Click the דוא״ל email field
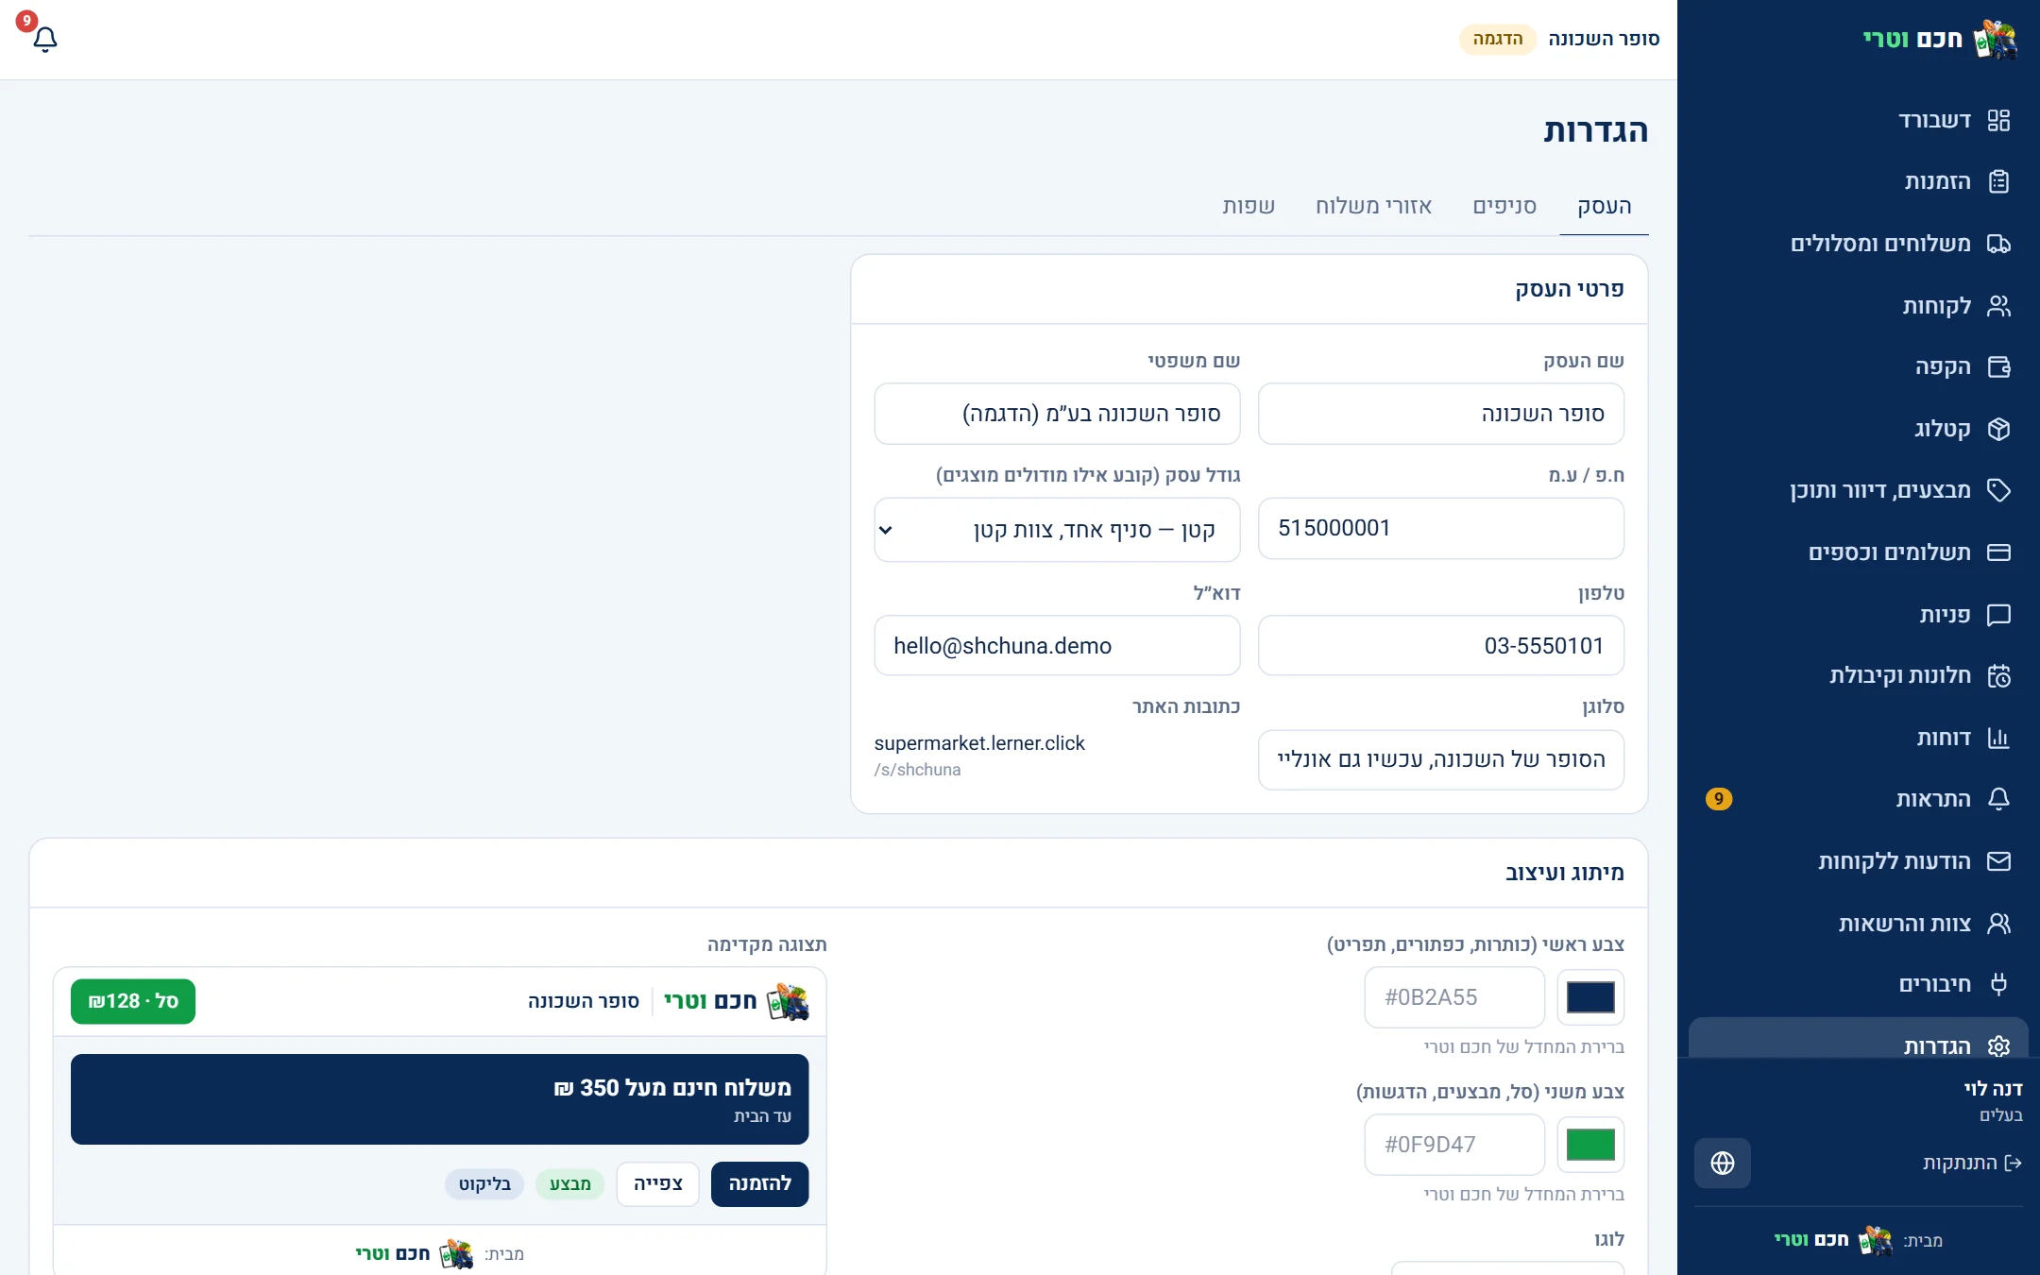This screenshot has height=1275, width=2040. pyautogui.click(x=1057, y=646)
